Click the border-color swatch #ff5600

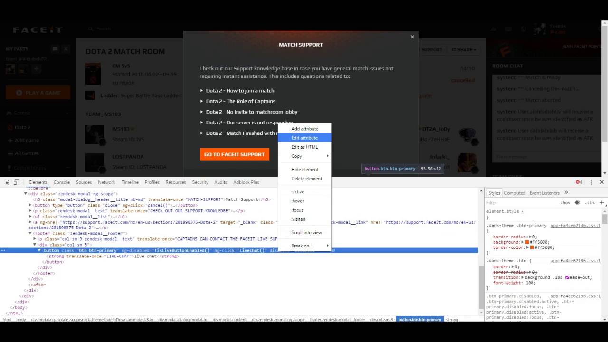point(532,247)
